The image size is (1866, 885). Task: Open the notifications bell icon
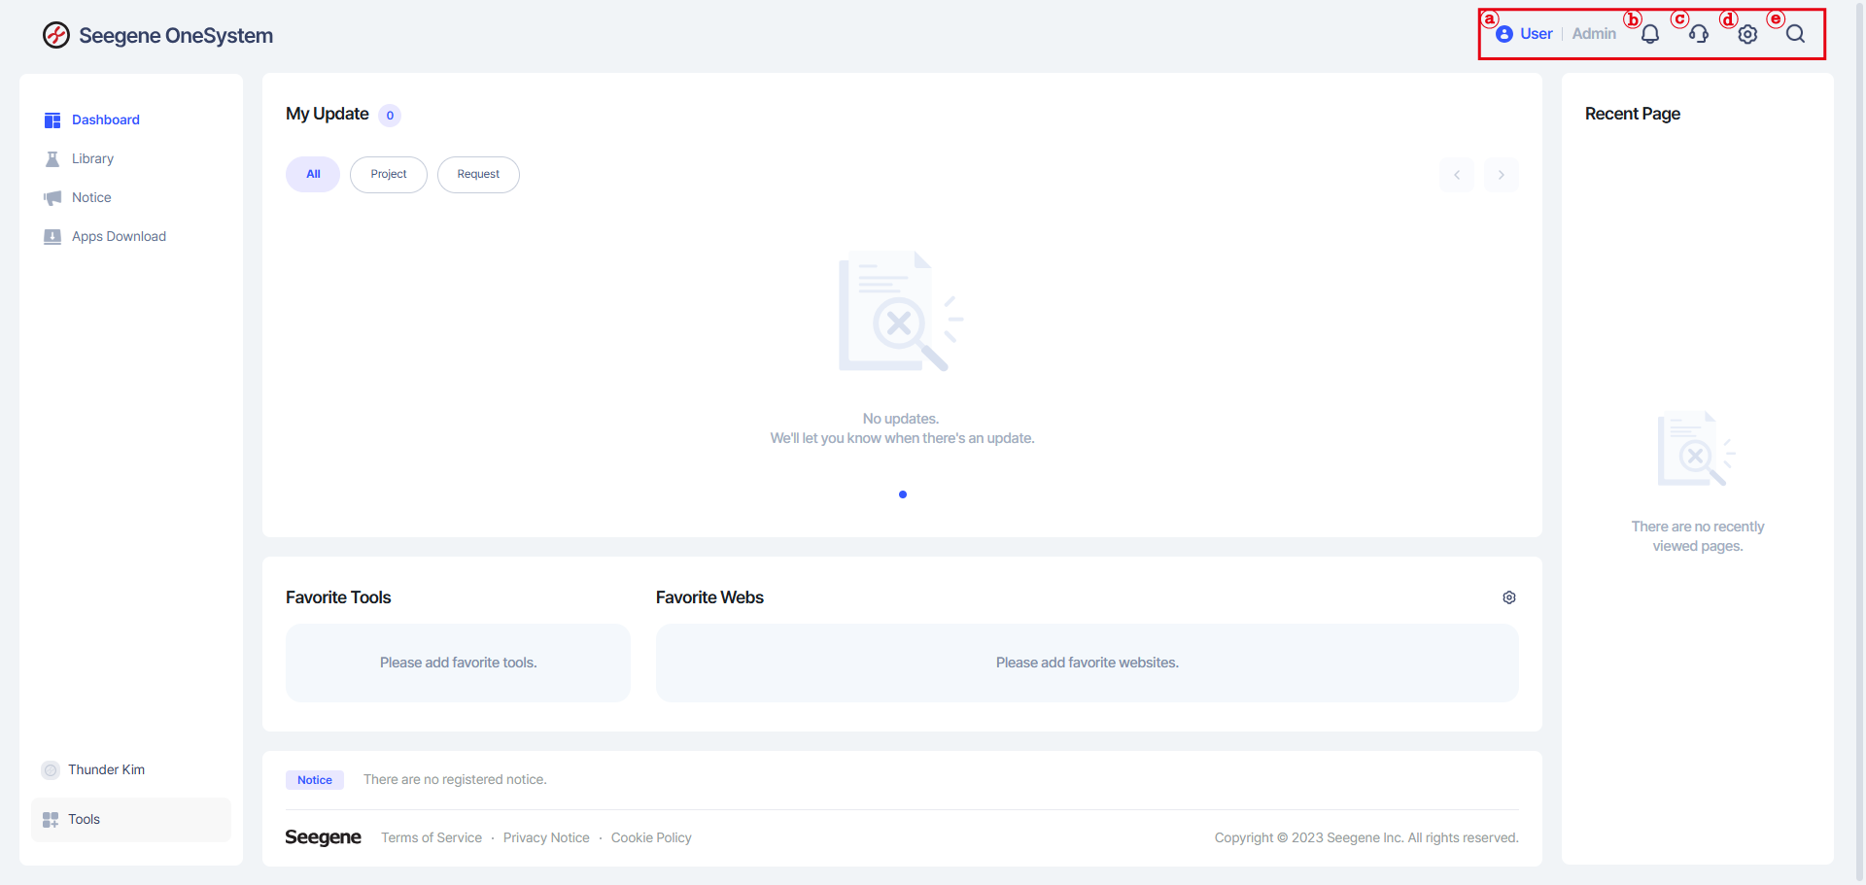pyautogui.click(x=1649, y=35)
